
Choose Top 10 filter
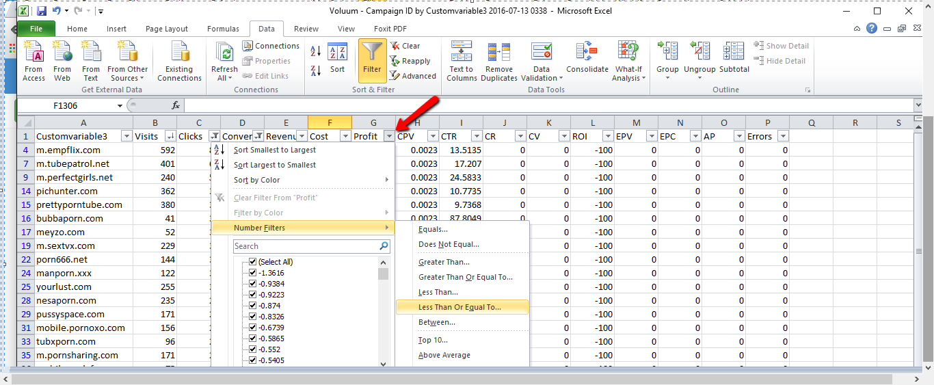(x=462, y=340)
